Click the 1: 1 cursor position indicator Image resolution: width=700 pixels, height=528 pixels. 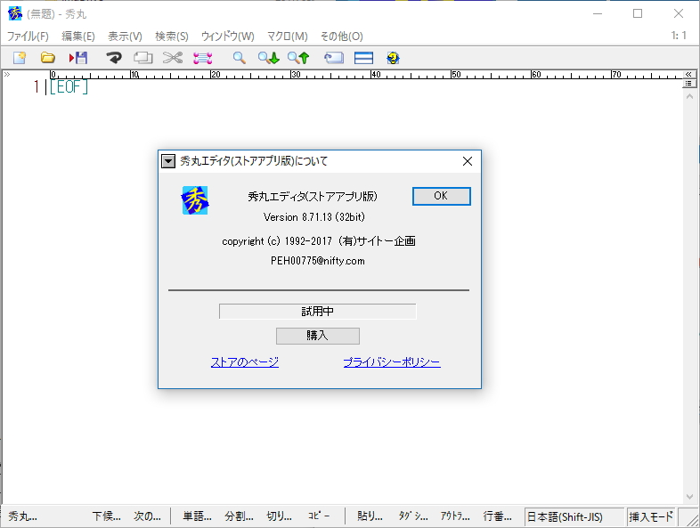(679, 36)
